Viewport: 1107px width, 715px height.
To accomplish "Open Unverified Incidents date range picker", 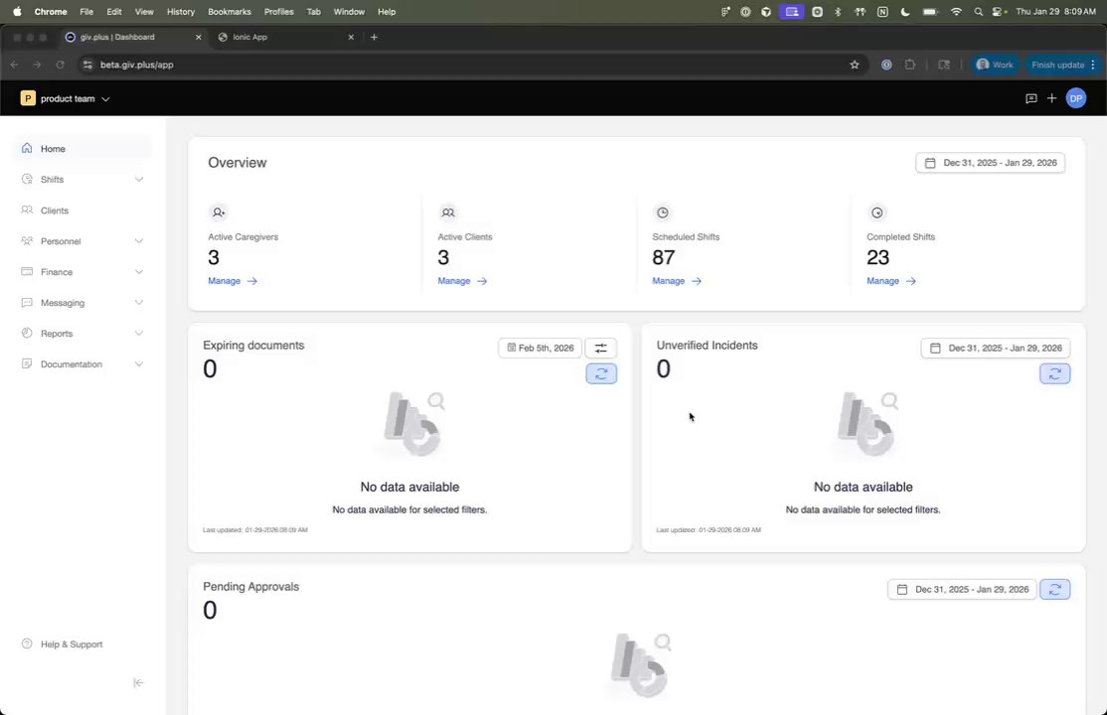I will coord(996,348).
